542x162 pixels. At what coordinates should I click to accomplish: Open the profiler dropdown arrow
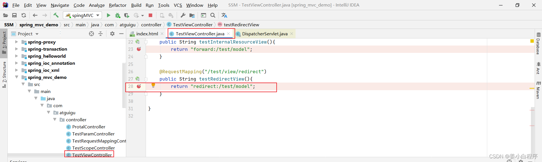143,16
